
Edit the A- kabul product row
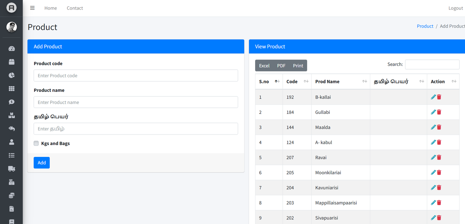click(433, 142)
